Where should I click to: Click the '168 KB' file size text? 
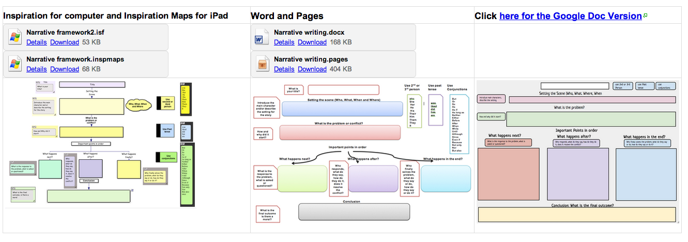click(x=341, y=42)
